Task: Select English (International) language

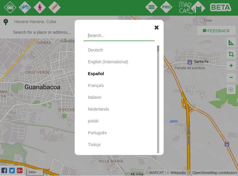Action: [x=108, y=62]
